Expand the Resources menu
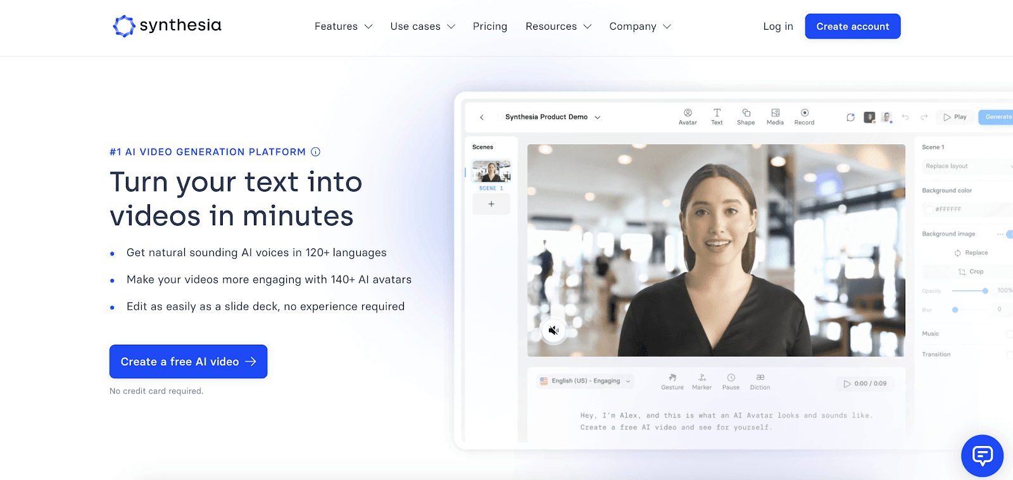1013x480 pixels. tap(558, 27)
